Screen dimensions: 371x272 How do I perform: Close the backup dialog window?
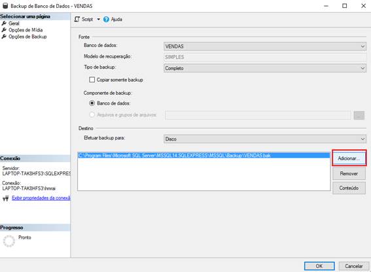coord(363,6)
